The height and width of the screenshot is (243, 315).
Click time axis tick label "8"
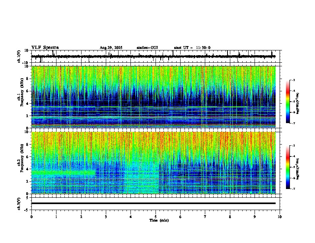(230, 217)
